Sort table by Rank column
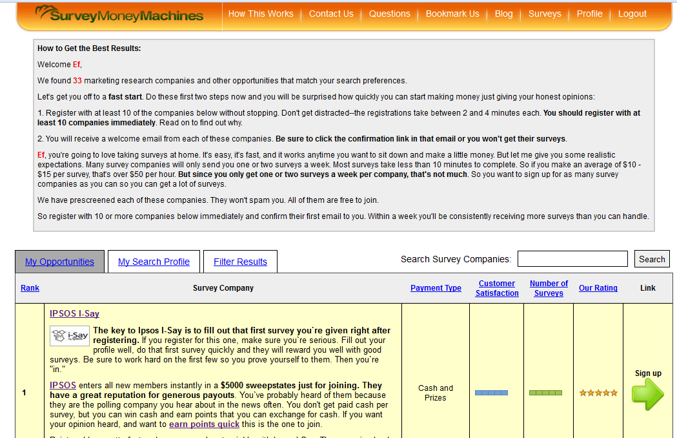 click(30, 288)
